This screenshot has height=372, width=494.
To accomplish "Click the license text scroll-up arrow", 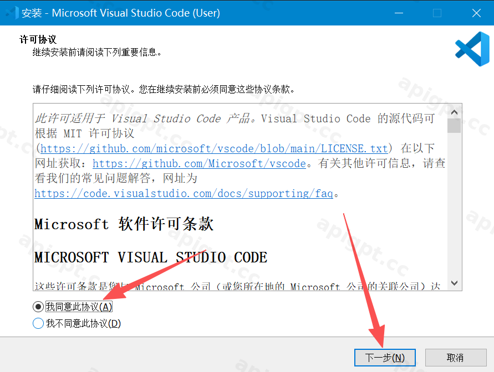I will coord(454,112).
